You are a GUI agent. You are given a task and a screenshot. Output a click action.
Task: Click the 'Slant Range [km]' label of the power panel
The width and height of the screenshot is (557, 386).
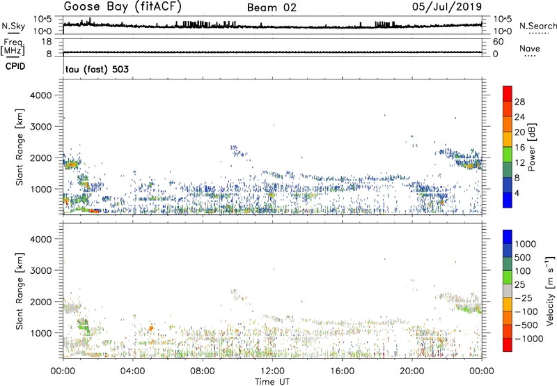(19, 147)
